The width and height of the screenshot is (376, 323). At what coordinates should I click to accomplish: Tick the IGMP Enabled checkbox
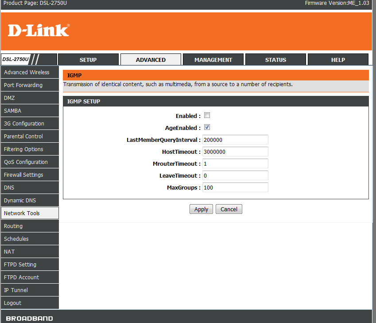click(x=207, y=116)
